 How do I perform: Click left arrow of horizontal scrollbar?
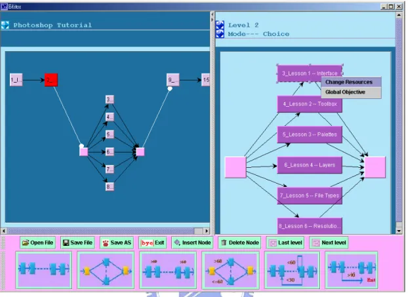click(x=4, y=231)
